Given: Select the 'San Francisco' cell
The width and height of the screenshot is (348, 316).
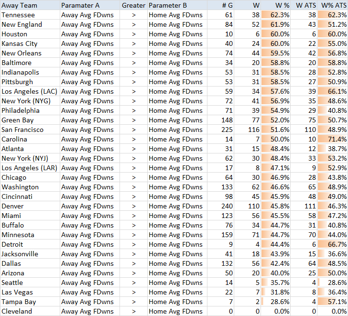Looking at the screenshot, I should click(x=30, y=130).
